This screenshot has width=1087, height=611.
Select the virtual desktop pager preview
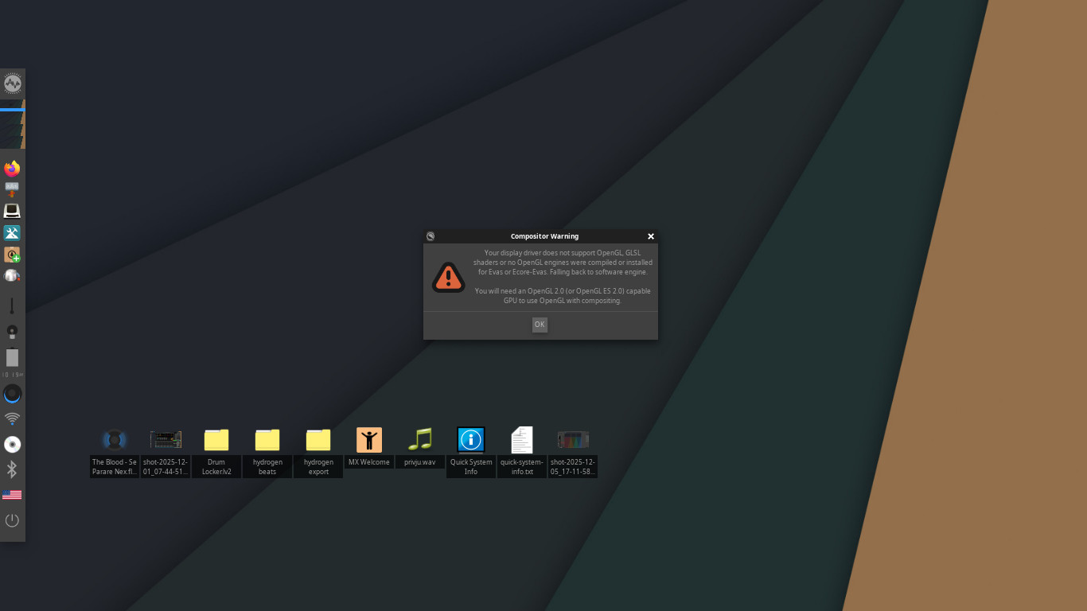[x=12, y=125]
